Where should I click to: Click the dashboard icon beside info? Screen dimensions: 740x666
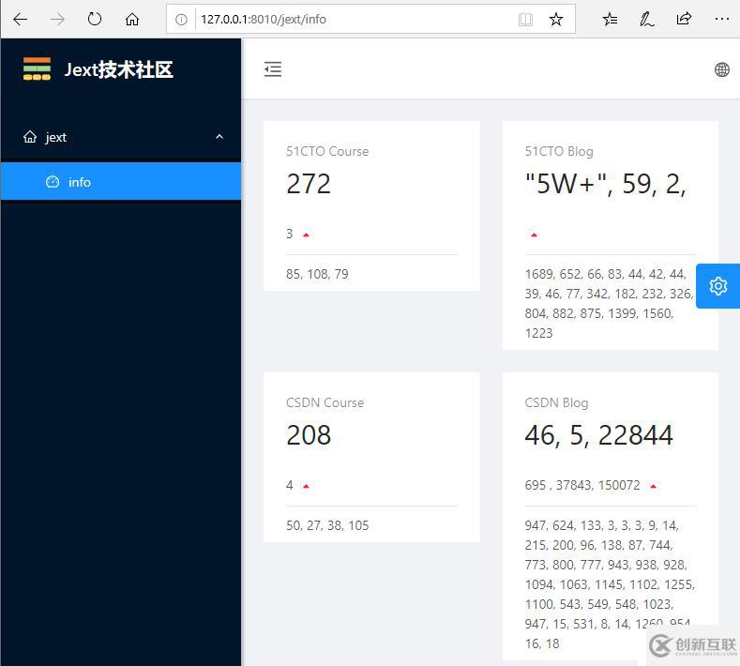(x=53, y=182)
